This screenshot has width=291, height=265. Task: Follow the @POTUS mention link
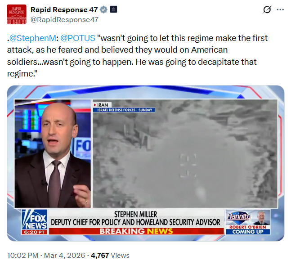[78, 38]
